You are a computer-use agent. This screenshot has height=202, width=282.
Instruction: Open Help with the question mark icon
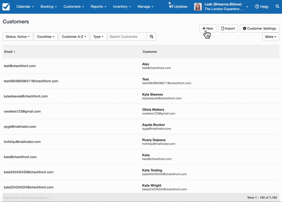(x=257, y=7)
